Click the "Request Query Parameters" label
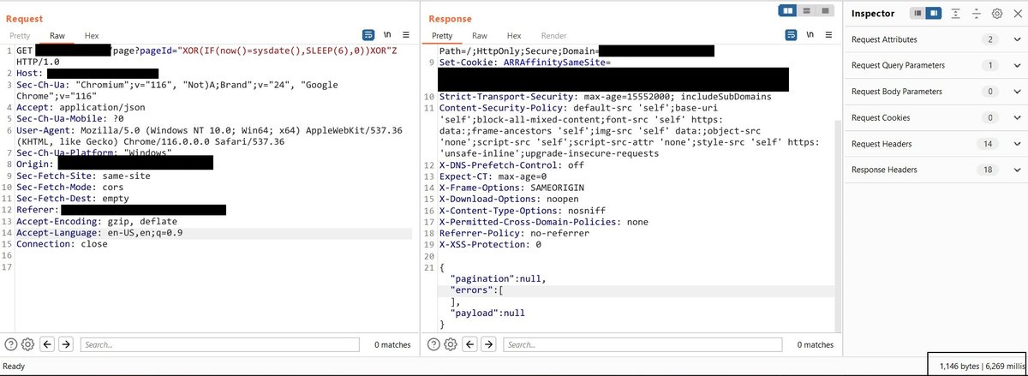This screenshot has height=376, width=1028. coord(898,66)
